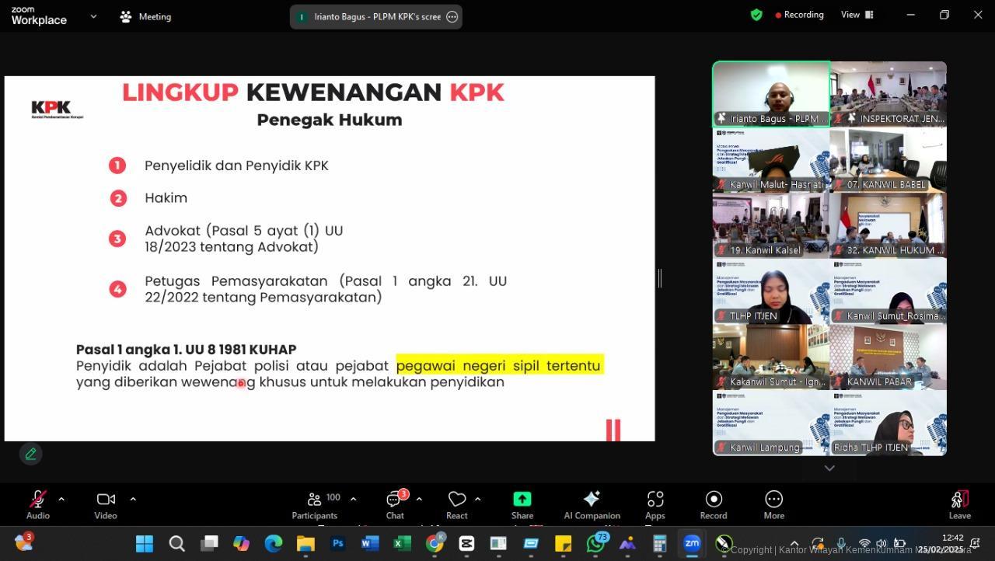Expand video options arrow next to Video

[133, 499]
